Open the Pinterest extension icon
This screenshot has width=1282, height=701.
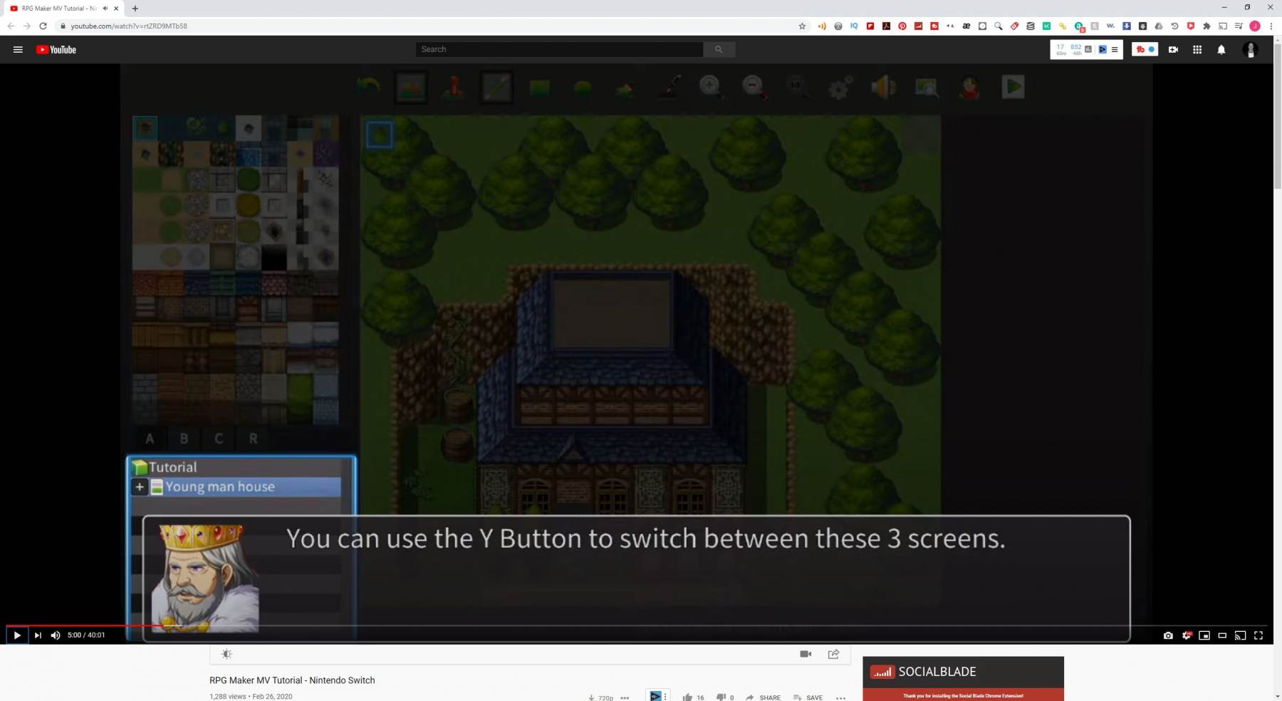coord(902,26)
